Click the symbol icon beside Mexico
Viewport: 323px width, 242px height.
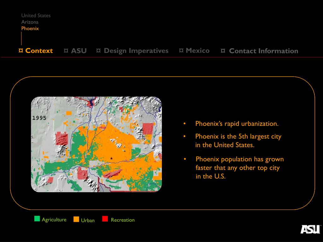click(181, 50)
